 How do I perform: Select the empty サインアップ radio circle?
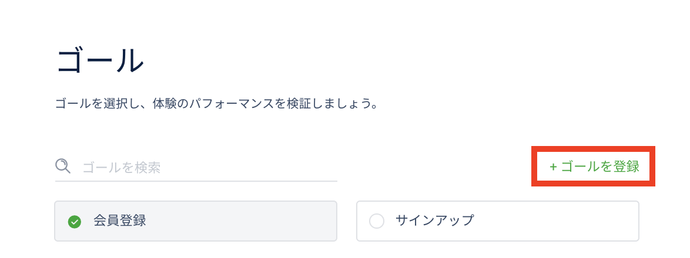pyautogui.click(x=376, y=222)
